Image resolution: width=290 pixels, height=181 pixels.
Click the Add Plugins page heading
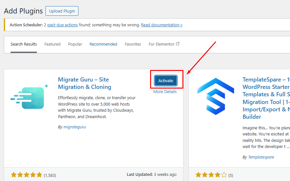point(23,11)
